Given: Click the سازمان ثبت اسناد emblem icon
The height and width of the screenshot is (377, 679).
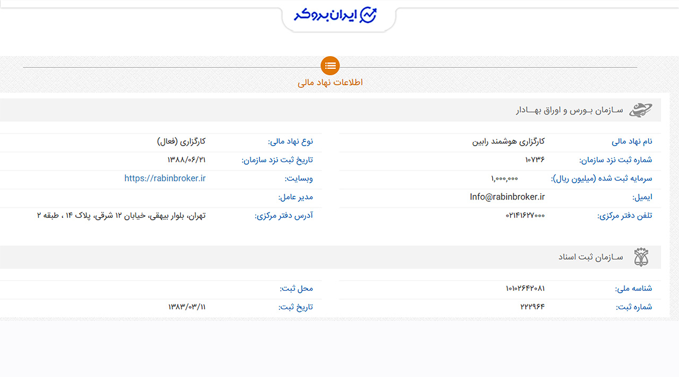Looking at the screenshot, I should [x=641, y=257].
